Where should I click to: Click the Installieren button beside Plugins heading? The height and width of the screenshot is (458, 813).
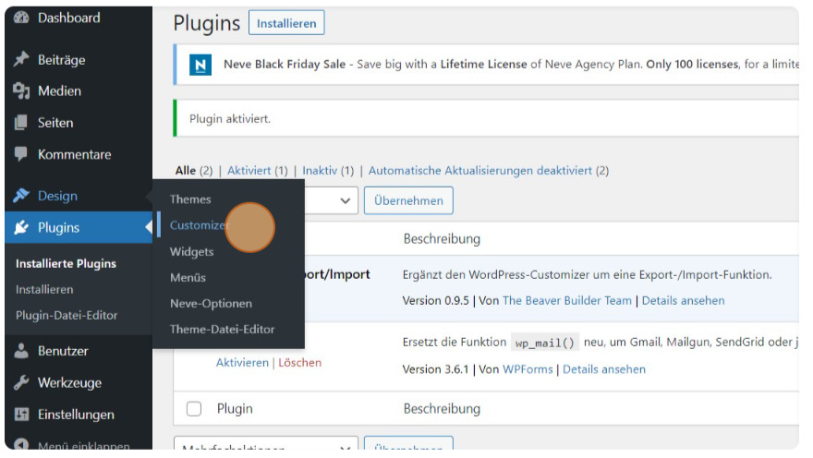point(286,23)
